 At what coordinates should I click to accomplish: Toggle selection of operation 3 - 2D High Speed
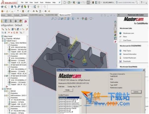[x=7, y=65]
